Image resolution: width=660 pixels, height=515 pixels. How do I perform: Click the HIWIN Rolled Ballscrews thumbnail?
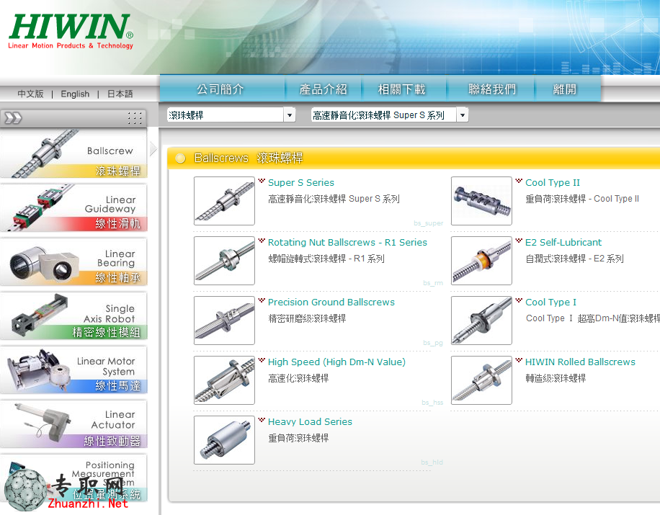tap(481, 380)
